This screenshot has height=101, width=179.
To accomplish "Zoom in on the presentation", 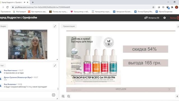I will (63, 96).
